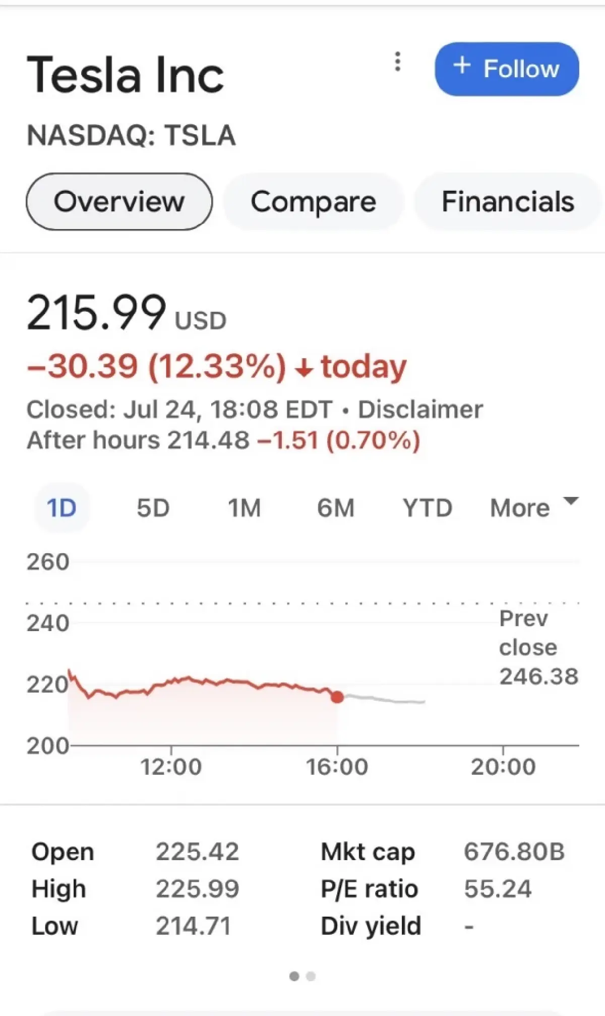Choose the 6M chart range

336,508
